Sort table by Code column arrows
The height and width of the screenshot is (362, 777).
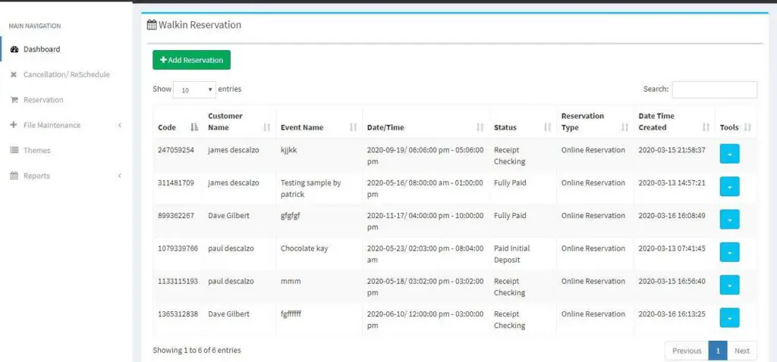pyautogui.click(x=193, y=128)
